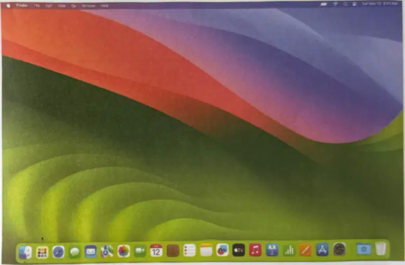
Task: Open the Contacts app in the Dock
Action: (x=173, y=251)
